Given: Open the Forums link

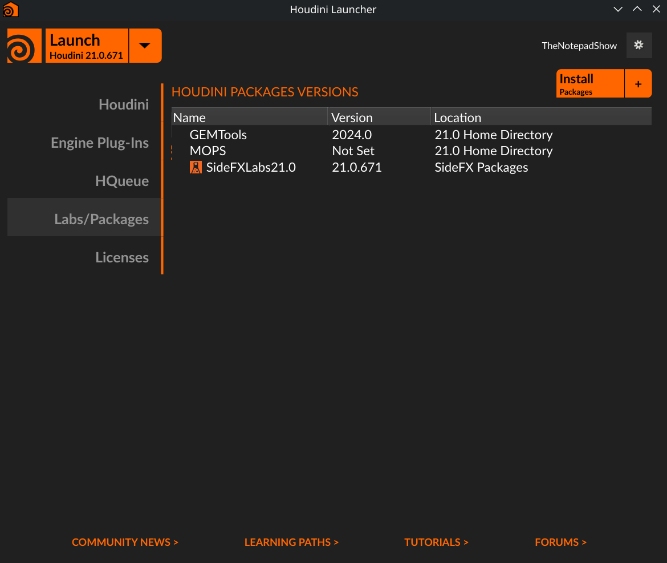Looking at the screenshot, I should tap(560, 542).
